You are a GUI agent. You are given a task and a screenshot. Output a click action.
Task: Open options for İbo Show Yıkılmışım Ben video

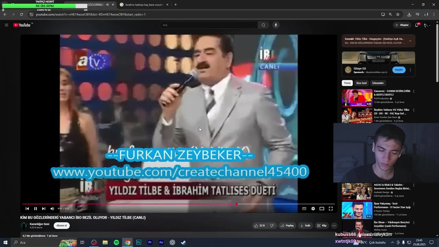414,223
